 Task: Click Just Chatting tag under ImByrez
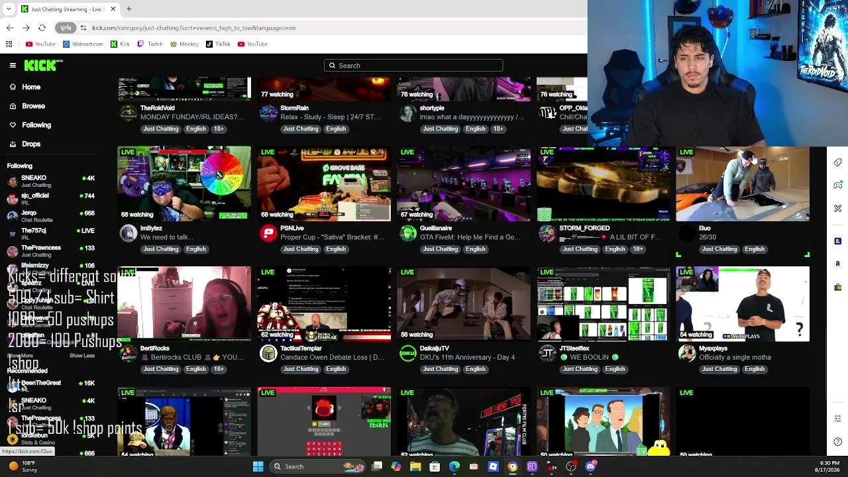(161, 249)
